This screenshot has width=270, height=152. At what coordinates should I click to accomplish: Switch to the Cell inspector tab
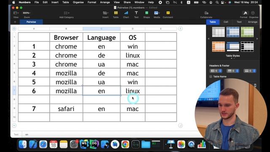coord(226,22)
